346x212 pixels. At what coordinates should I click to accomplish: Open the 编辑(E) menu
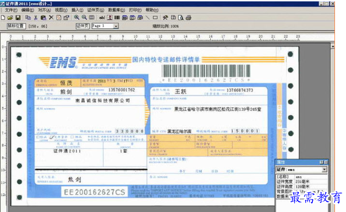tap(28, 10)
